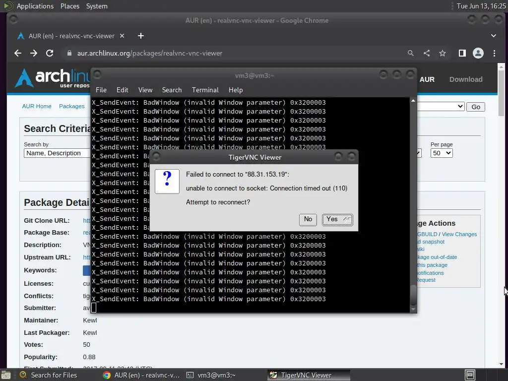
Task: Bookmark this page with star icon
Action: tap(443, 53)
